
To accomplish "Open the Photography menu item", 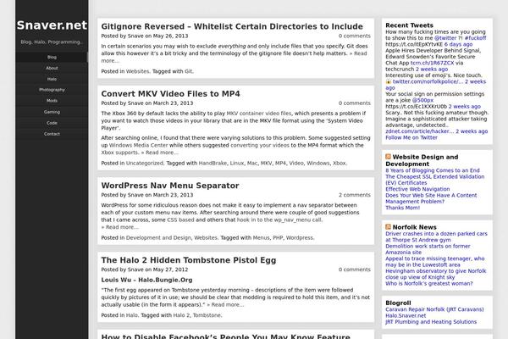I will (x=52, y=90).
